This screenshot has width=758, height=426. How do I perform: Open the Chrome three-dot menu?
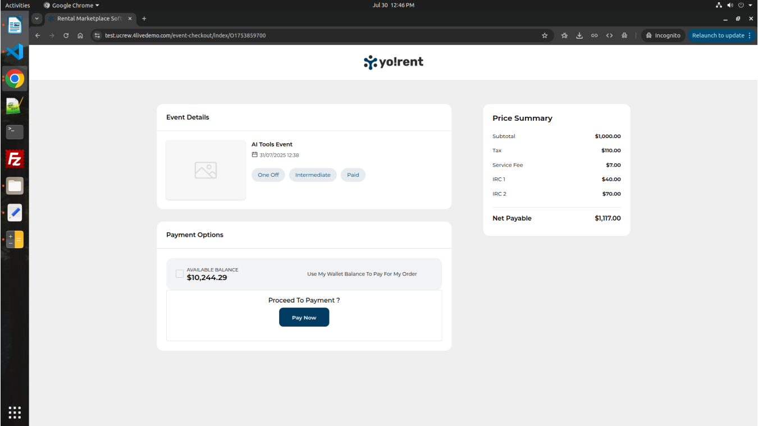click(750, 35)
